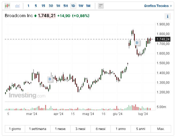The height and width of the screenshot is (138, 176).
Task: Select the 1M monthly interval
Action: click(x=88, y=6)
